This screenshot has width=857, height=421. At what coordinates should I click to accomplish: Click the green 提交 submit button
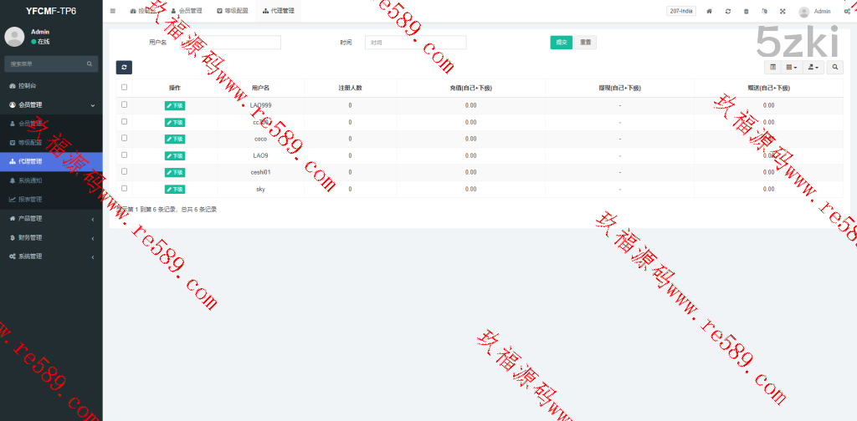[561, 43]
